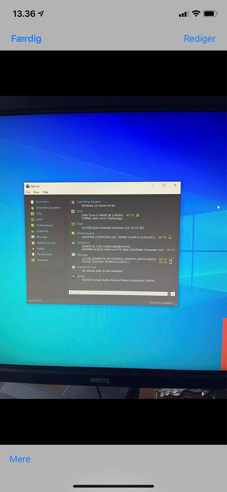Close the Speccy window
Image resolution: width=227 pixels, height=492 pixels.
click(175, 185)
